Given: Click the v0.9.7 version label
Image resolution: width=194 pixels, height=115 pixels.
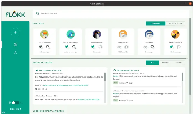Looking at the screenshot, I should 4,112.
